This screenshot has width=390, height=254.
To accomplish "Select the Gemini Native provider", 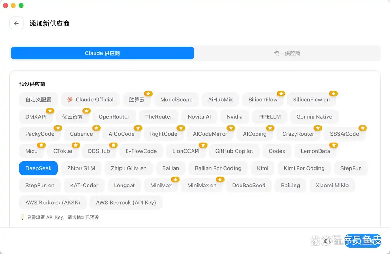I will 314,117.
